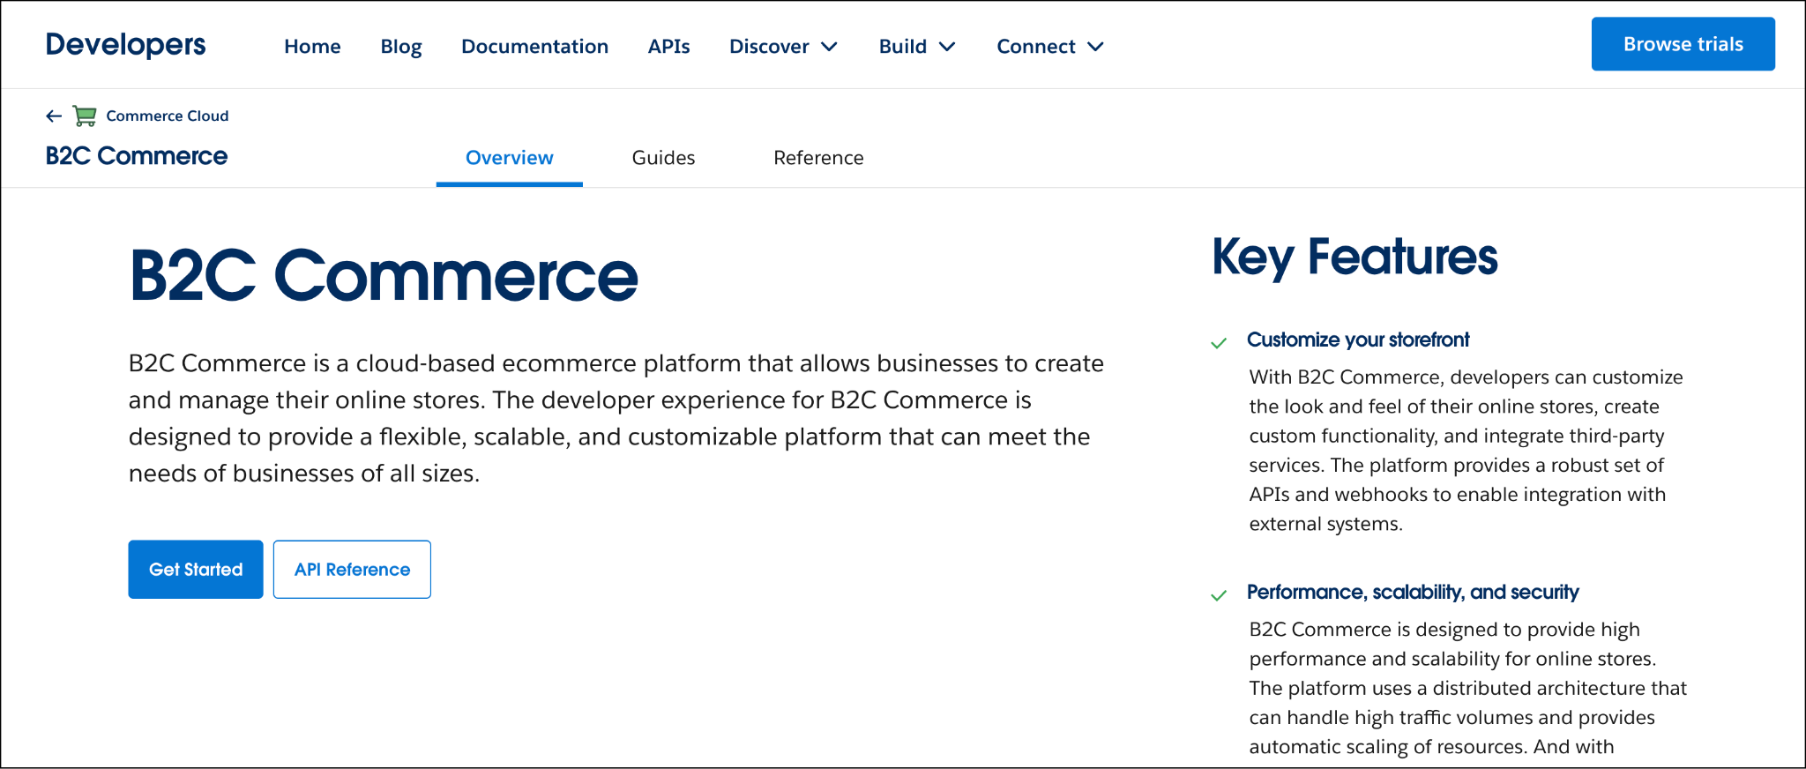
Task: Click the paragraph starting "B2C Commerce is designed to provide"
Action: (1468, 688)
